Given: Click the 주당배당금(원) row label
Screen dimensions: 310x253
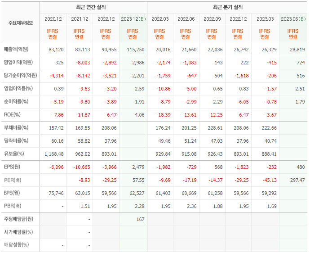Looking at the screenshot, I should (x=18, y=219).
